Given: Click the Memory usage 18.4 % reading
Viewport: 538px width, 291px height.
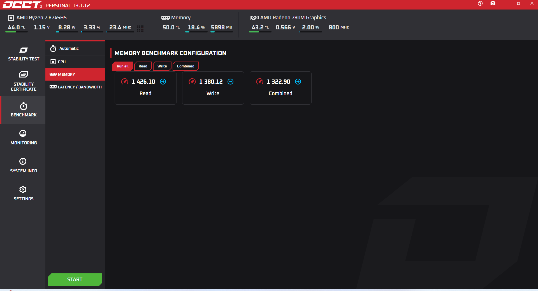Looking at the screenshot, I should [196, 27].
